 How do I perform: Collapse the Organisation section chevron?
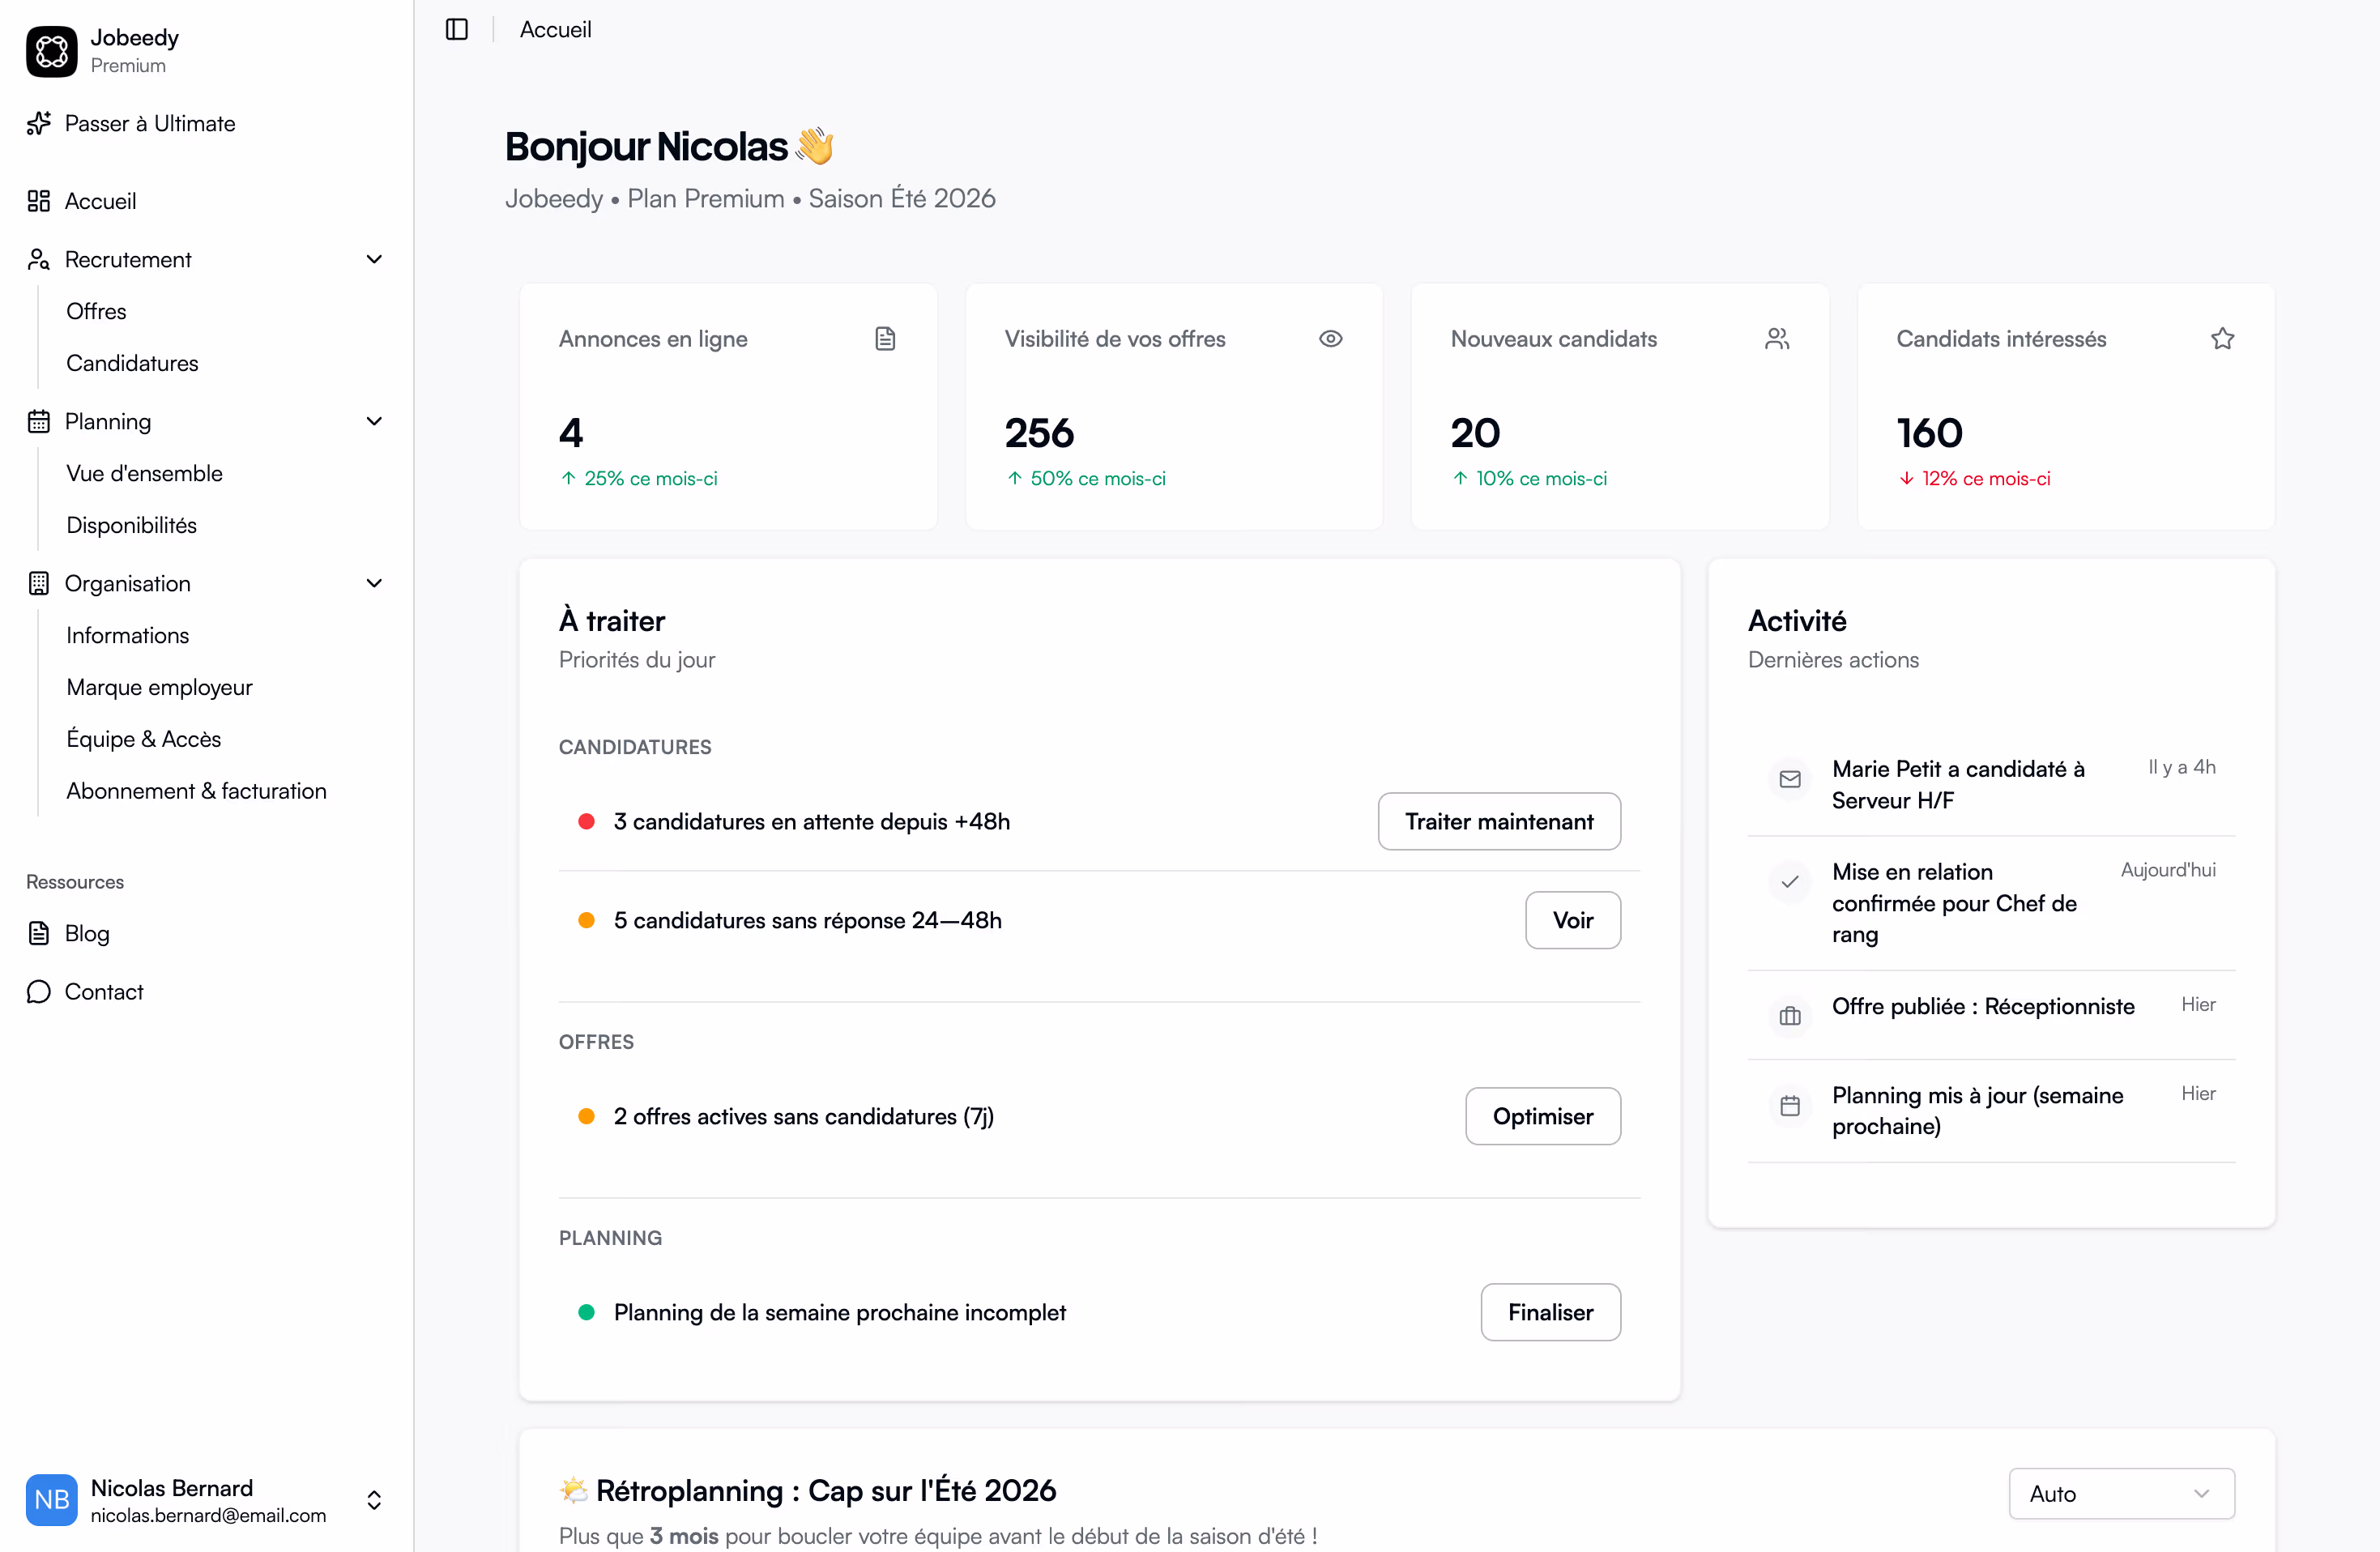[x=374, y=583]
